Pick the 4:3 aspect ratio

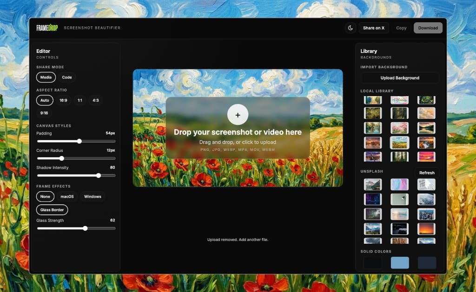(96, 100)
